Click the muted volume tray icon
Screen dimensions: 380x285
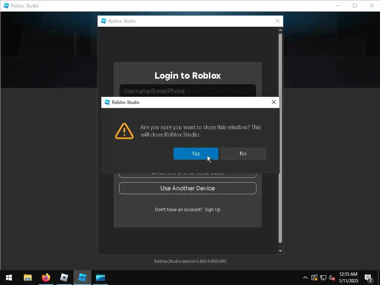click(332, 278)
